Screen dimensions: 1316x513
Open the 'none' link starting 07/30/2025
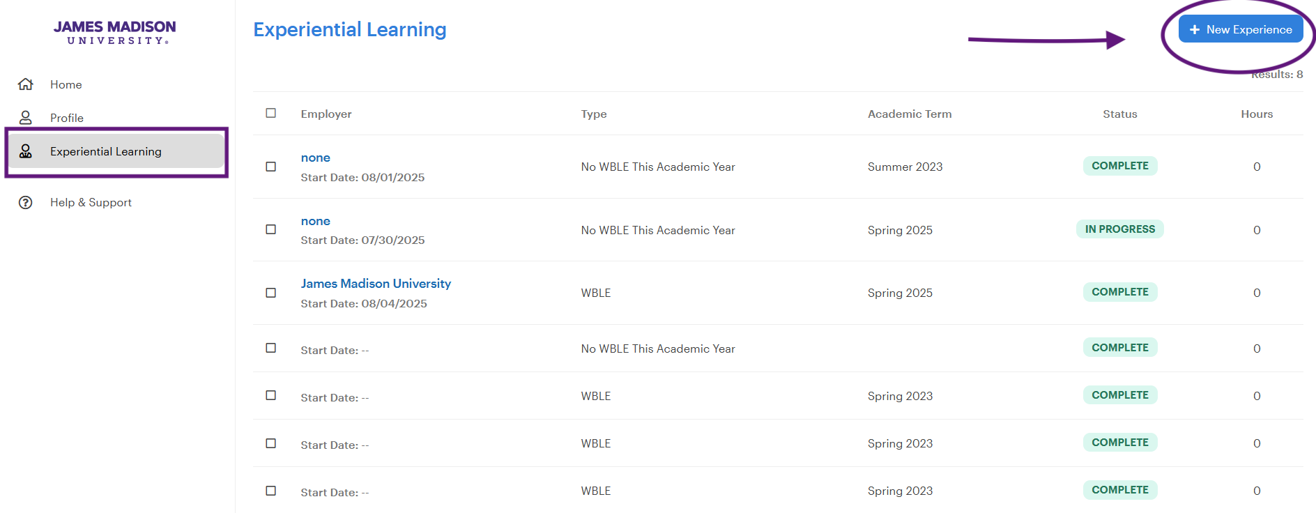315,221
